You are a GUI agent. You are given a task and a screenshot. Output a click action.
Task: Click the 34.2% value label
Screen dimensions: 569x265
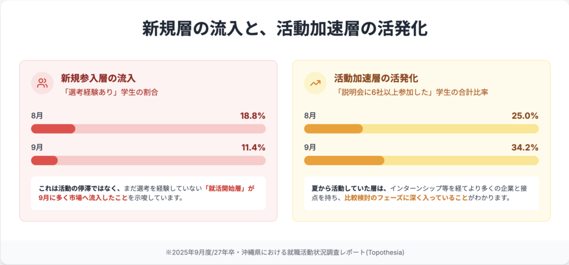point(525,147)
